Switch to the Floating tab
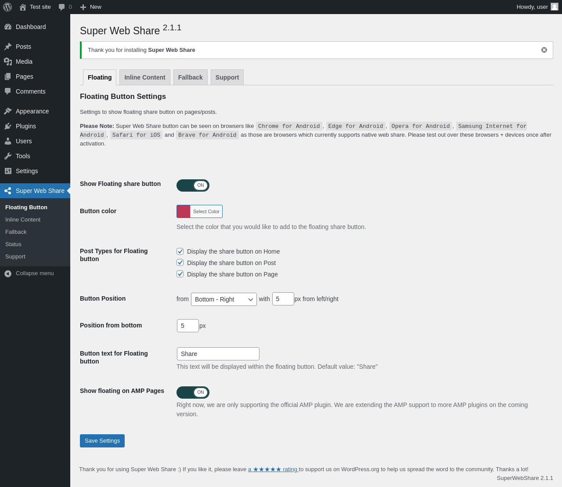562x487 pixels. (x=100, y=77)
